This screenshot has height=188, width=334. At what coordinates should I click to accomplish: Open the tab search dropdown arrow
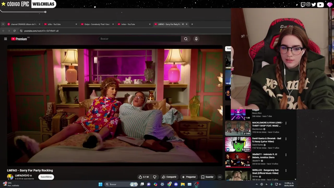(3, 24)
